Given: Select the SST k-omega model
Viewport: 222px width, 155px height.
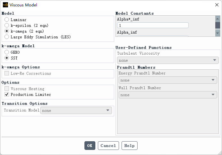Looking at the screenshot, I should pyautogui.click(x=7, y=58).
